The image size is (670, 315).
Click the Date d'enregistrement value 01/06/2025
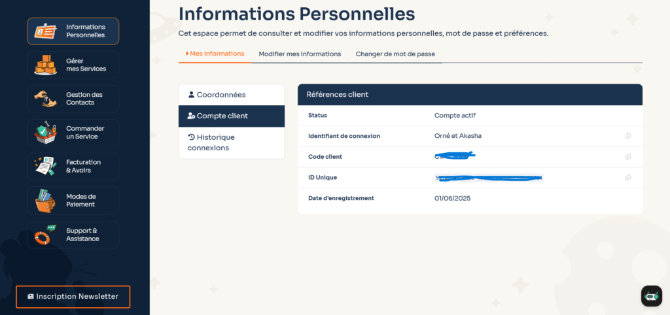[x=453, y=199]
